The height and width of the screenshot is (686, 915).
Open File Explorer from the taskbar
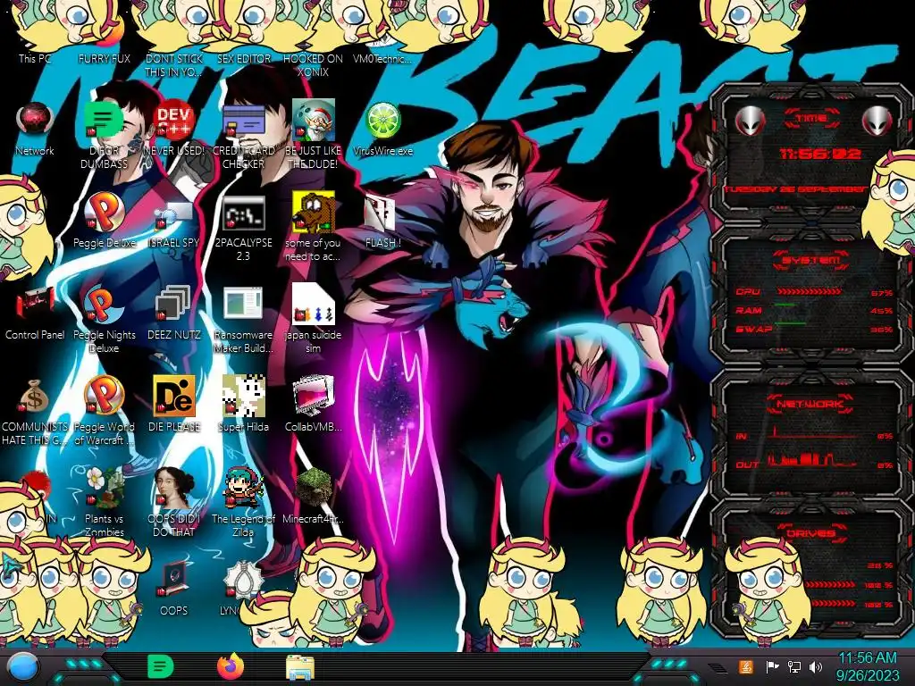pos(300,667)
